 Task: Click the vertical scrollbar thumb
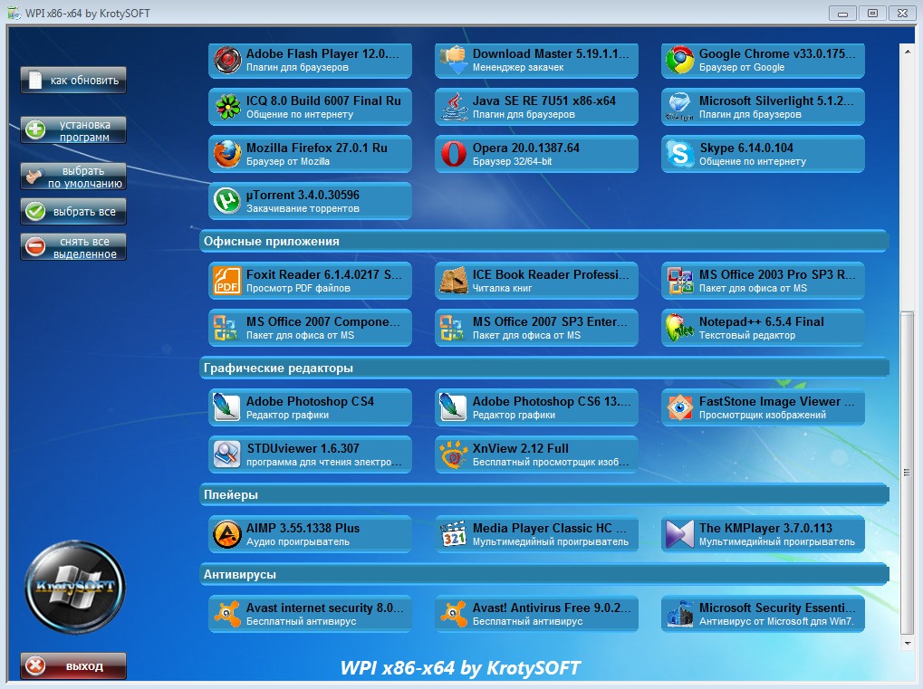(907, 473)
